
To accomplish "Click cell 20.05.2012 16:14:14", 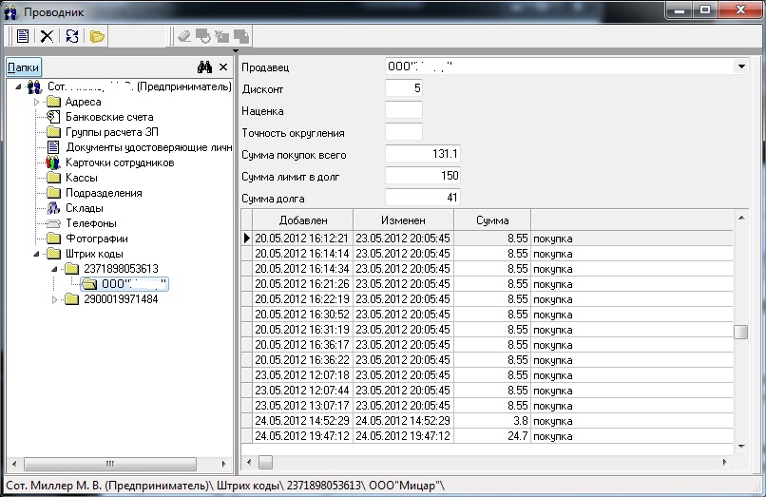I will pos(302,254).
